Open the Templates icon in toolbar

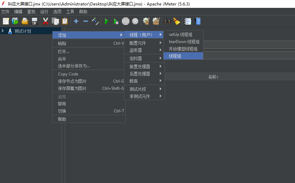15,21
